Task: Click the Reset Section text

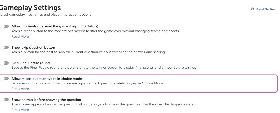Action: pyautogui.click(x=266, y=9)
